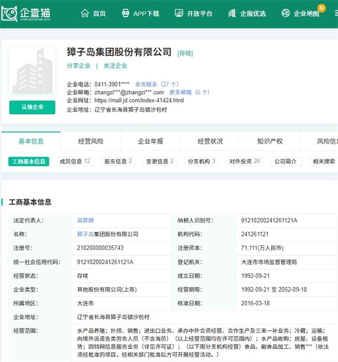Open the 对外投资 26 sub-tab

(245, 161)
